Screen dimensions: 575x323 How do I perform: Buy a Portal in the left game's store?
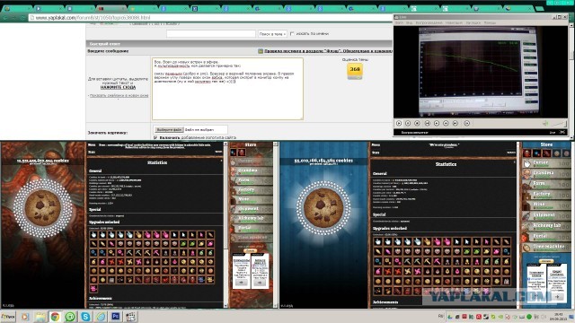[x=252, y=228]
